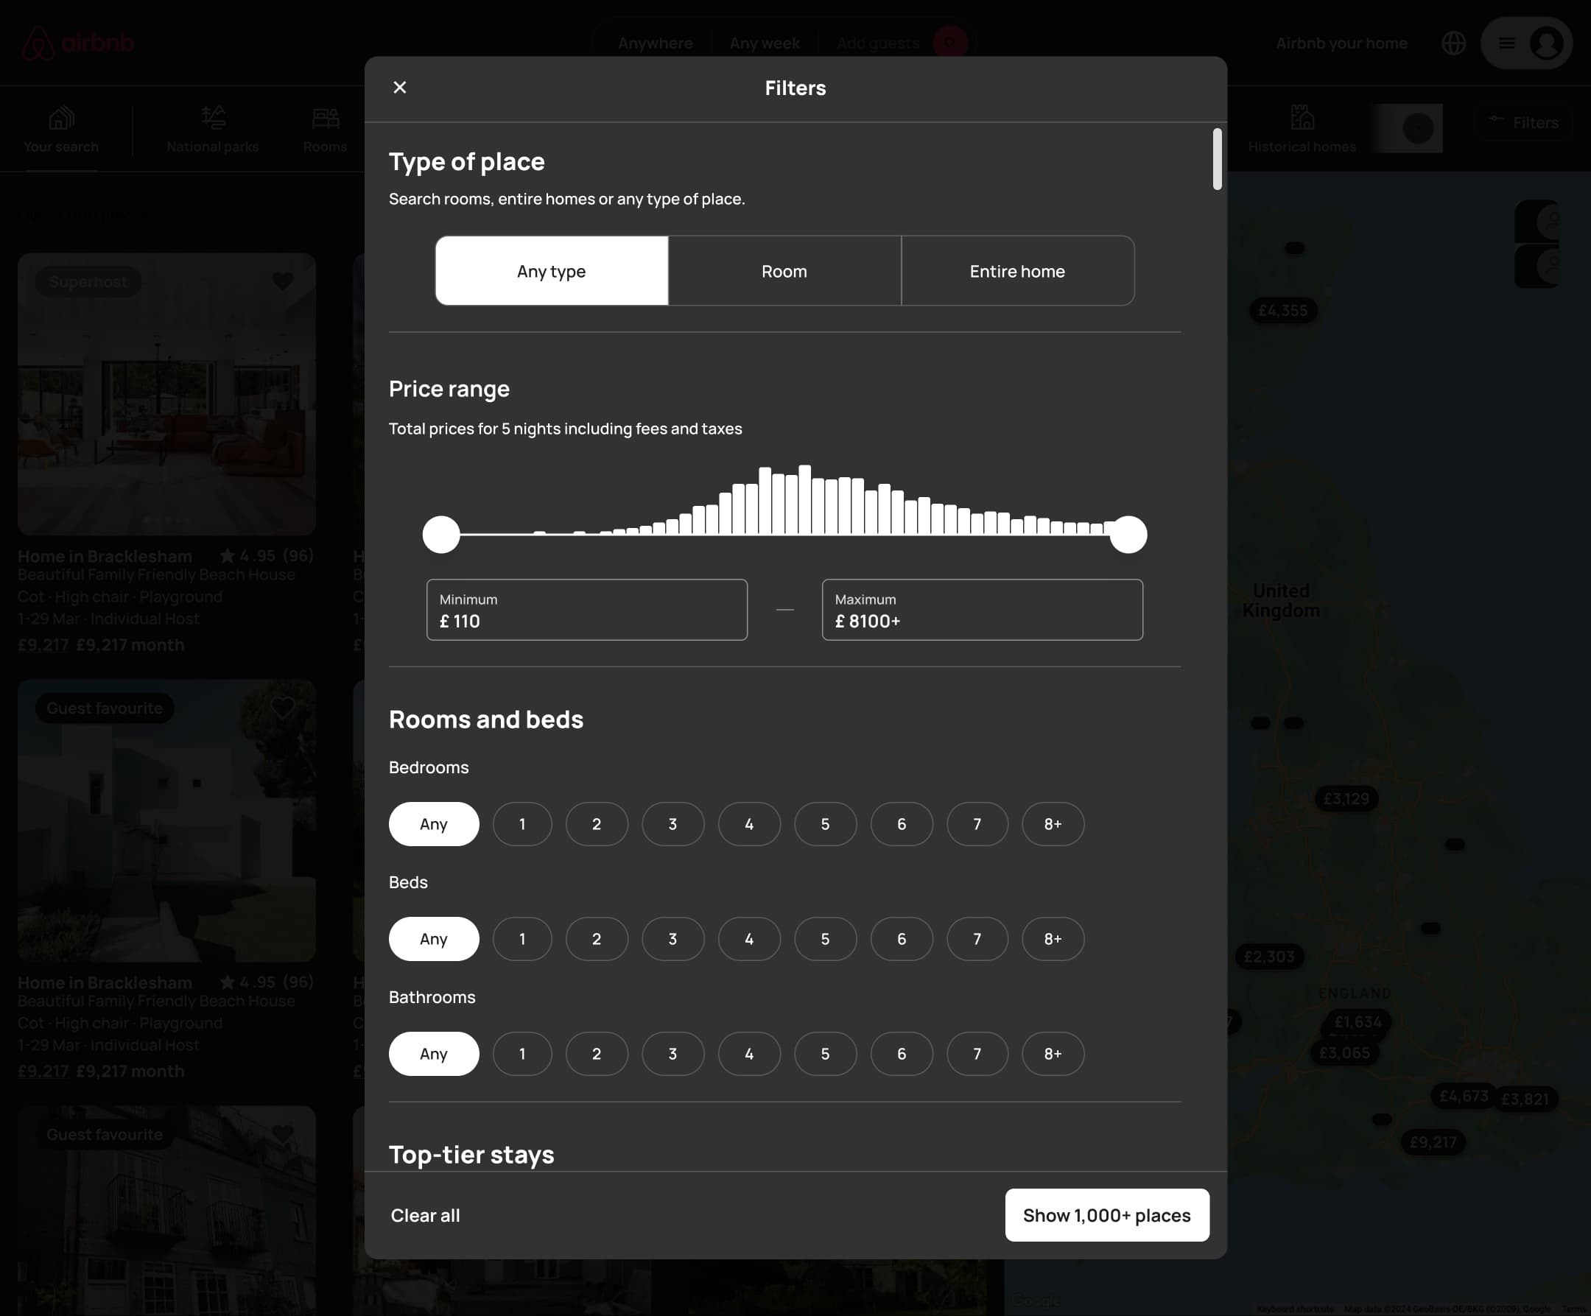Image resolution: width=1591 pixels, height=1316 pixels.
Task: Select Any for Bedrooms
Action: pos(434,823)
